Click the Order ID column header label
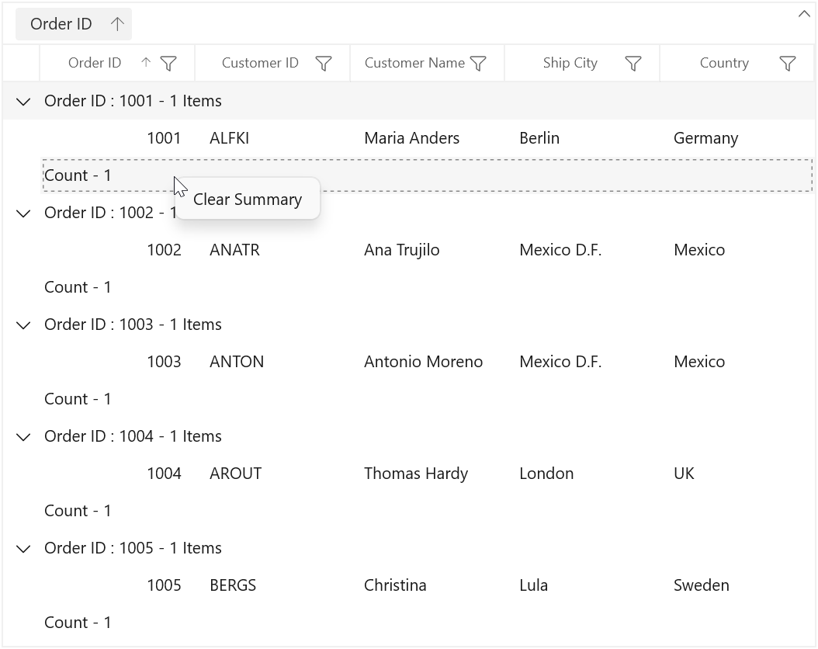The width and height of the screenshot is (818, 649). coord(95,63)
